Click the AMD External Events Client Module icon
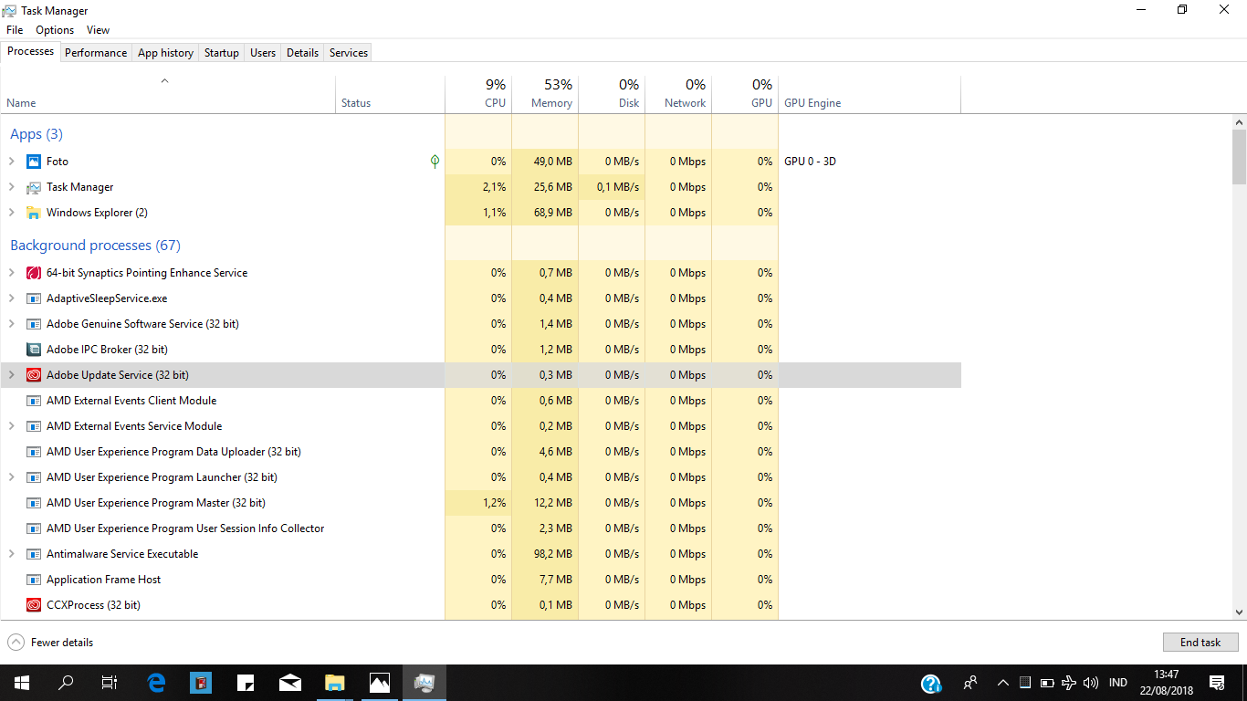 pyautogui.click(x=34, y=401)
